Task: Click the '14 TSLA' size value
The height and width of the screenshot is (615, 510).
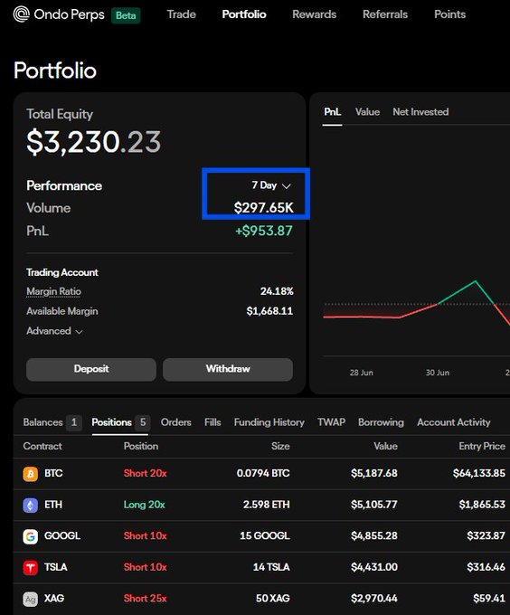Action: 271,568
